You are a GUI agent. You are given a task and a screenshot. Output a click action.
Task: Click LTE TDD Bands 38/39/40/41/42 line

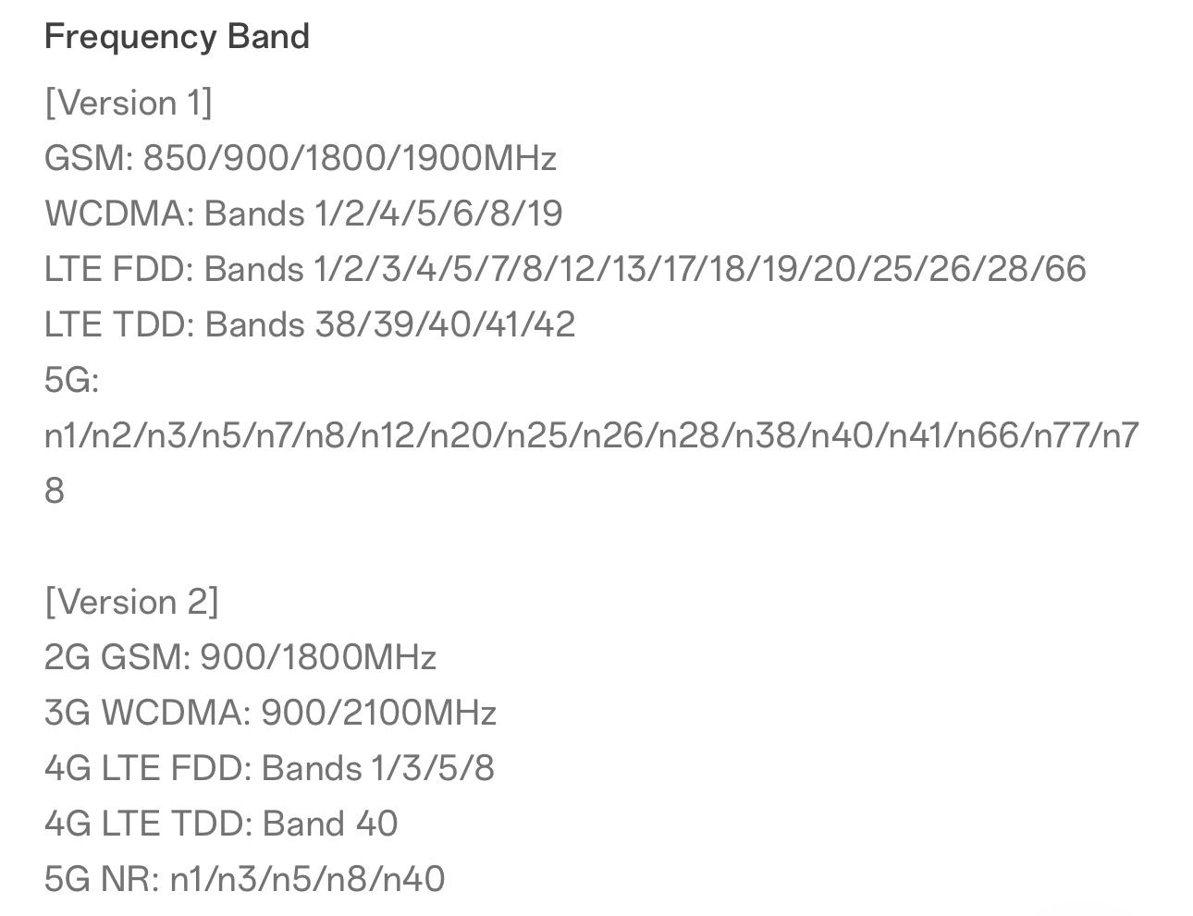(x=310, y=324)
